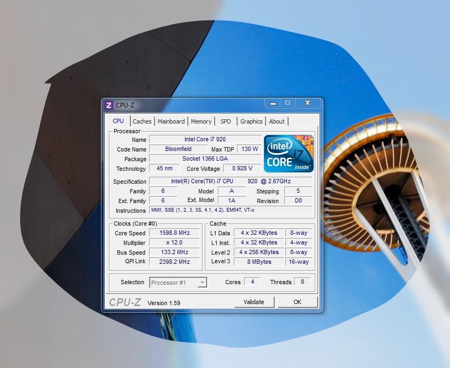Click the Core Voltage value 0.928 V
The image size is (450, 368).
(242, 168)
